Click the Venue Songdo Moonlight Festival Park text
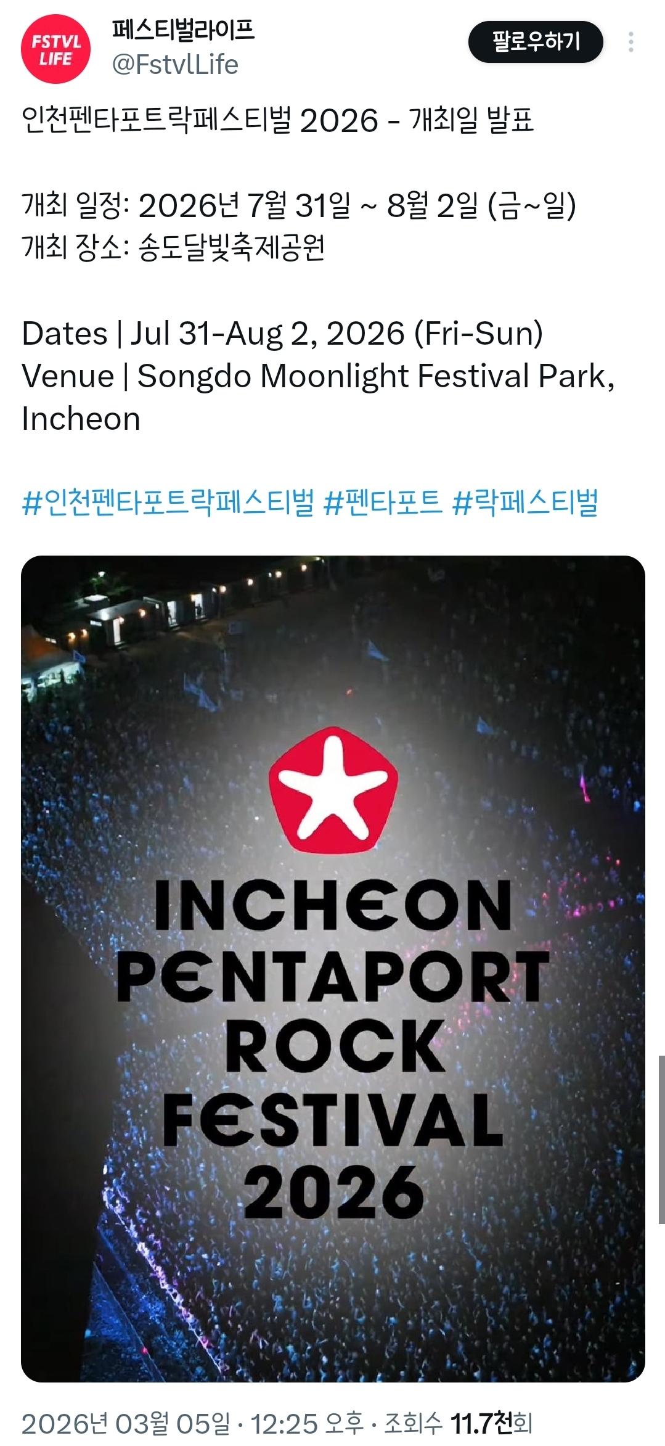The image size is (665, 1446). pos(319,397)
